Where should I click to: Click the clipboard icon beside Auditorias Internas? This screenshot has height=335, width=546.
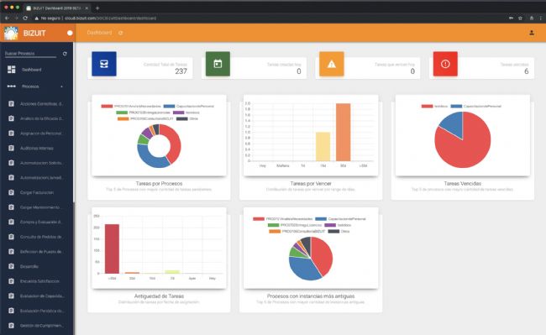[11, 149]
